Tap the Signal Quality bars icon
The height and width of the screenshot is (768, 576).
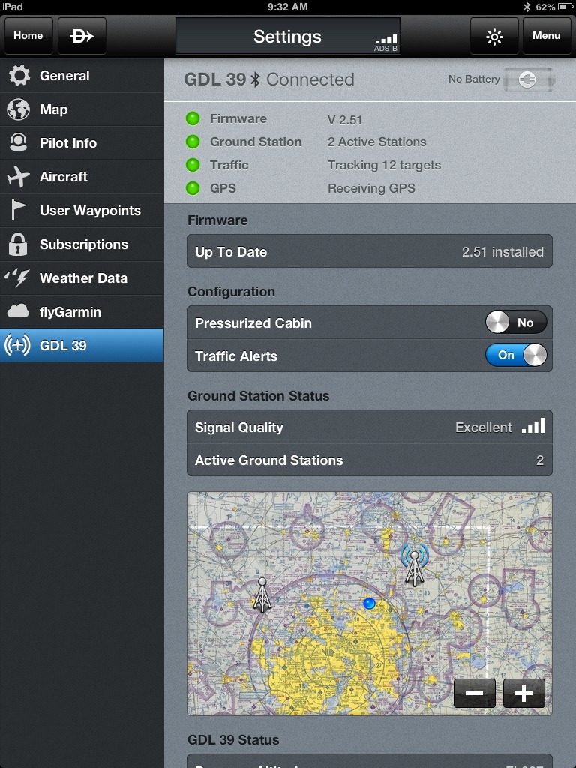tap(533, 426)
